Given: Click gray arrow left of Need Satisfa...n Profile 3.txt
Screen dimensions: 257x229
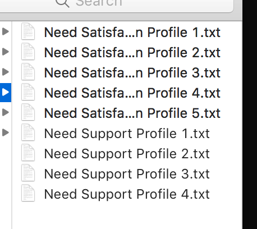Looking at the screenshot, I should tap(6, 72).
